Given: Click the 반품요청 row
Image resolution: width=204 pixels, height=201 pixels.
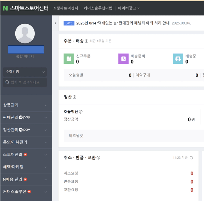Looking at the screenshot, I should pyautogui.click(x=128, y=182).
